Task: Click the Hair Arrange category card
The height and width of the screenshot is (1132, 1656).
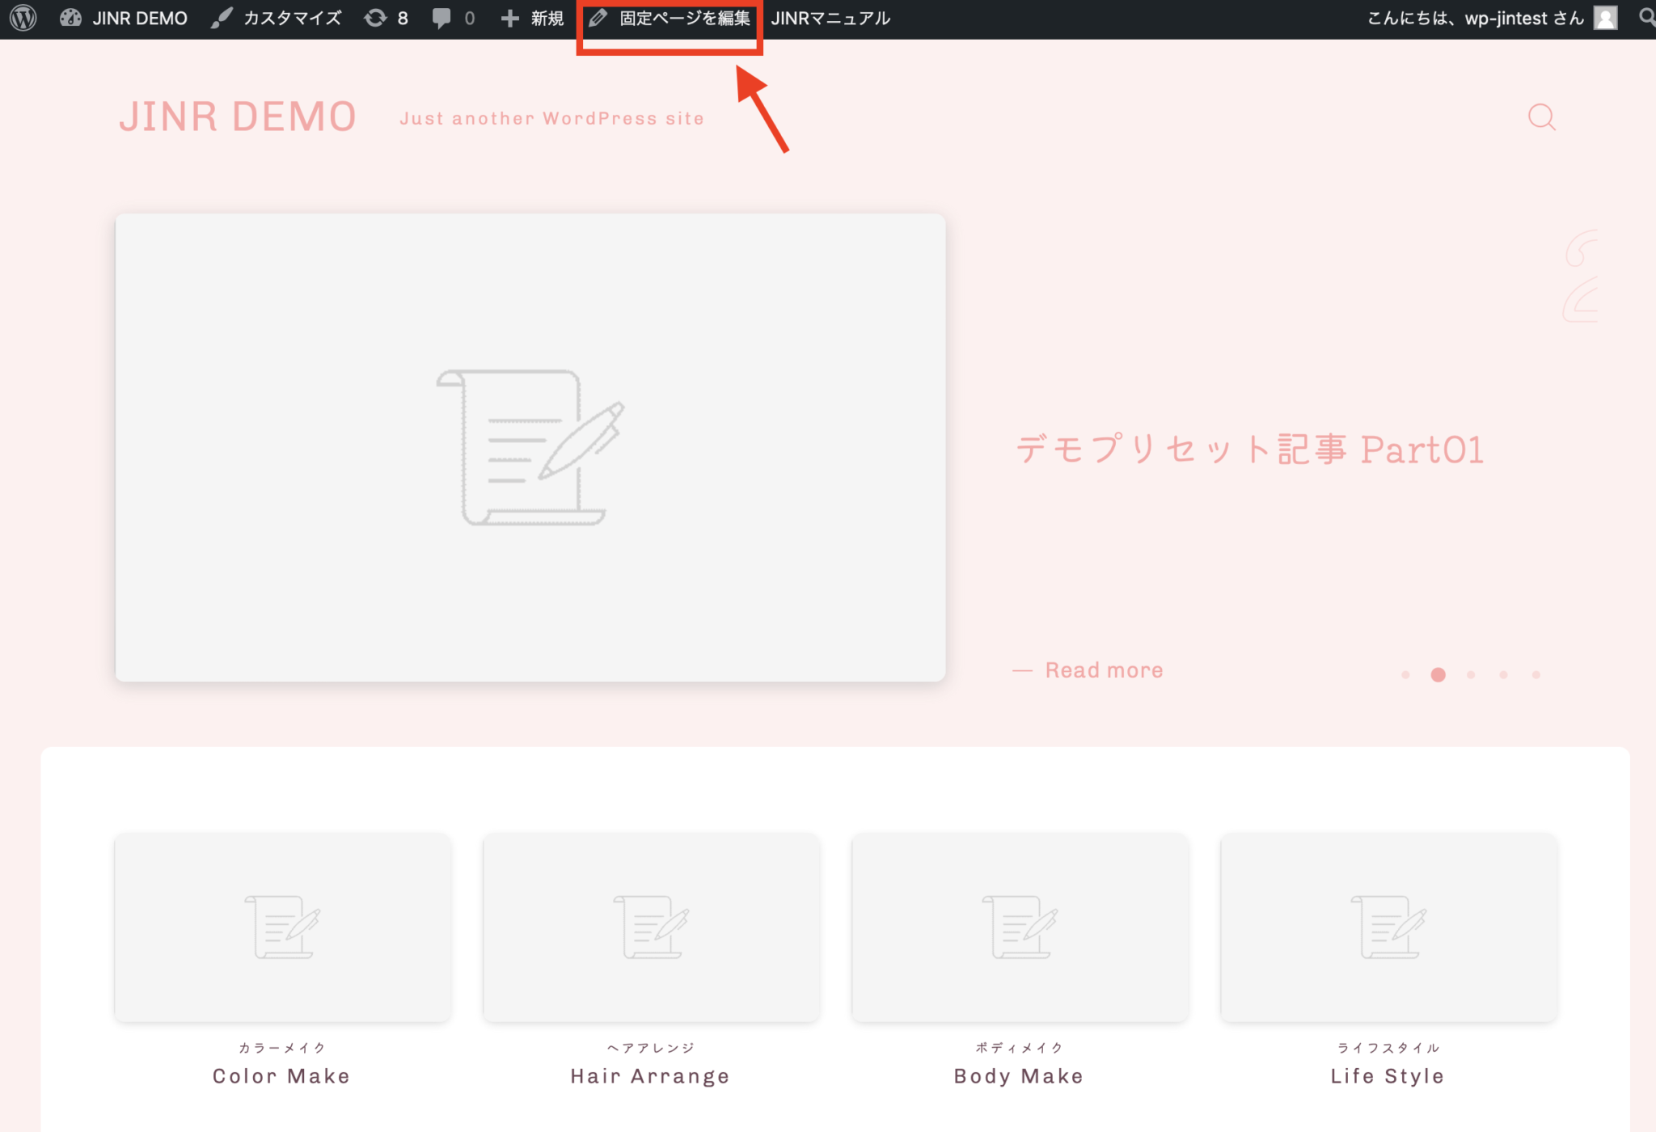Action: click(x=649, y=927)
